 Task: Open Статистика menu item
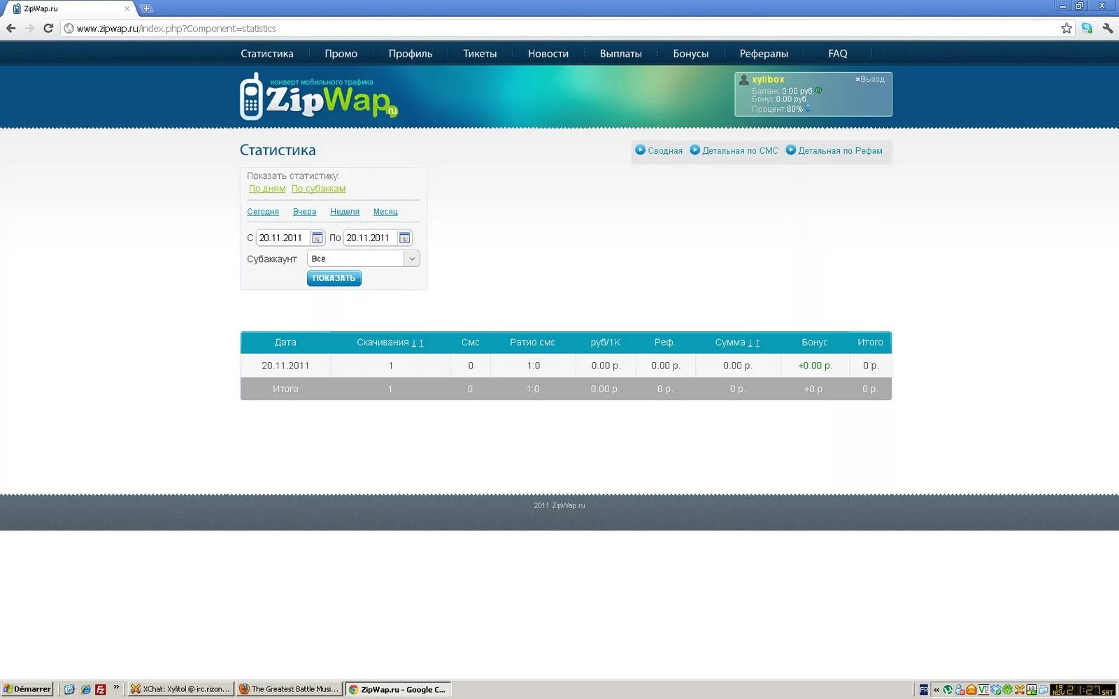coord(267,54)
